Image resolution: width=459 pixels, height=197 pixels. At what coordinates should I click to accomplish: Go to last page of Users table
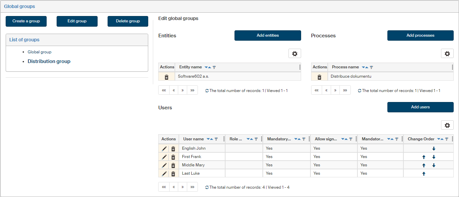pyautogui.click(x=192, y=187)
